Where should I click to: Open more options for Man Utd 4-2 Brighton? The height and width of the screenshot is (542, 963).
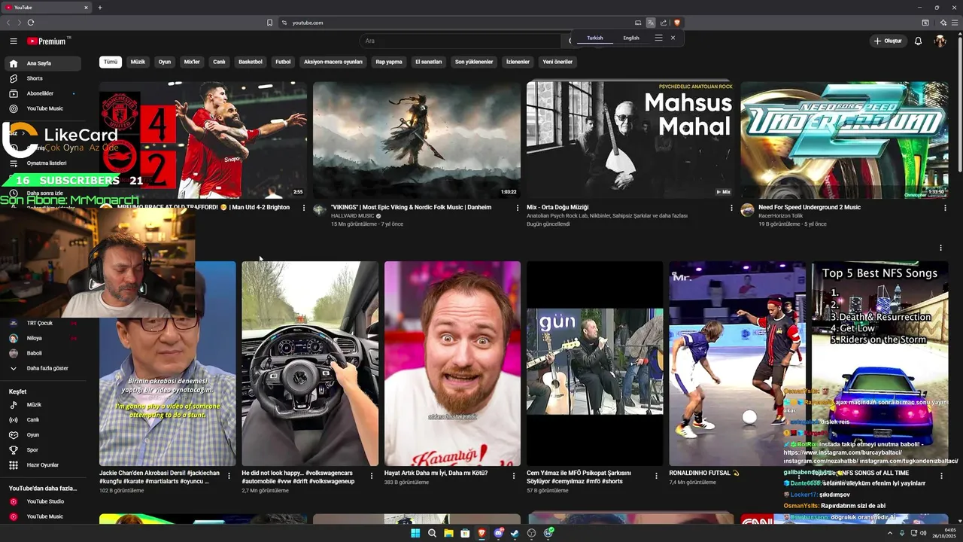[x=304, y=208]
